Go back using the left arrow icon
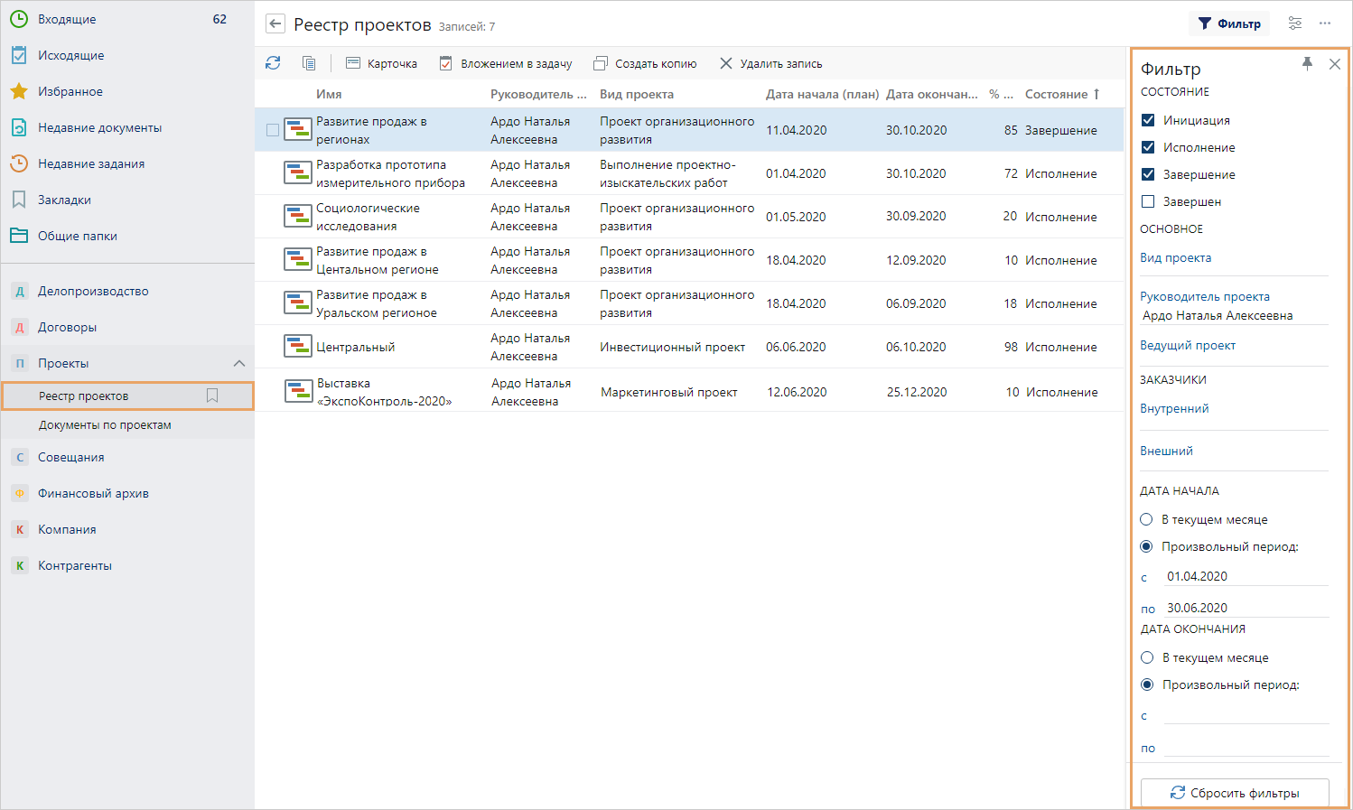The height and width of the screenshot is (810, 1353). 275,24
